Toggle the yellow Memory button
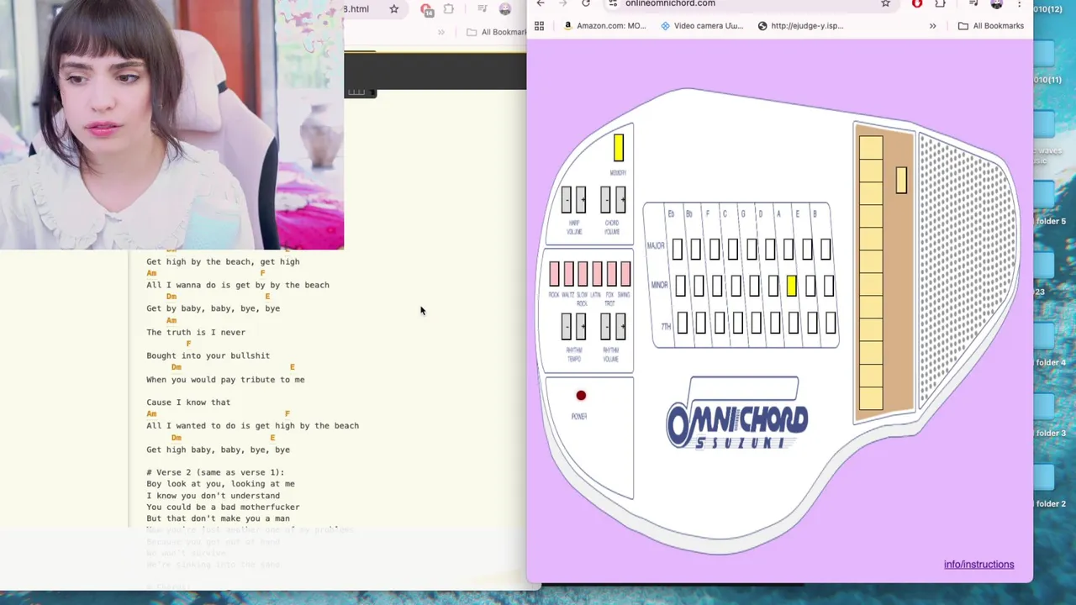This screenshot has height=605, width=1076. [x=619, y=148]
